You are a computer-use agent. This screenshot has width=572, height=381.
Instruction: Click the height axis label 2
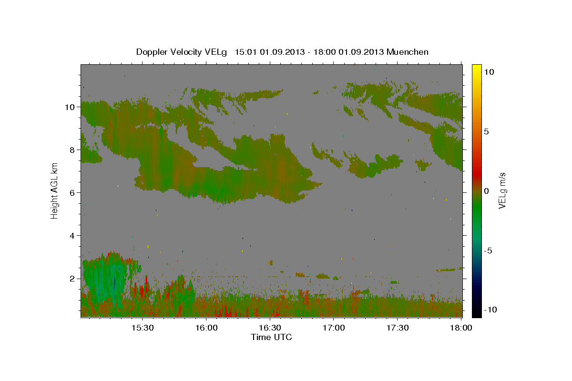tap(73, 279)
